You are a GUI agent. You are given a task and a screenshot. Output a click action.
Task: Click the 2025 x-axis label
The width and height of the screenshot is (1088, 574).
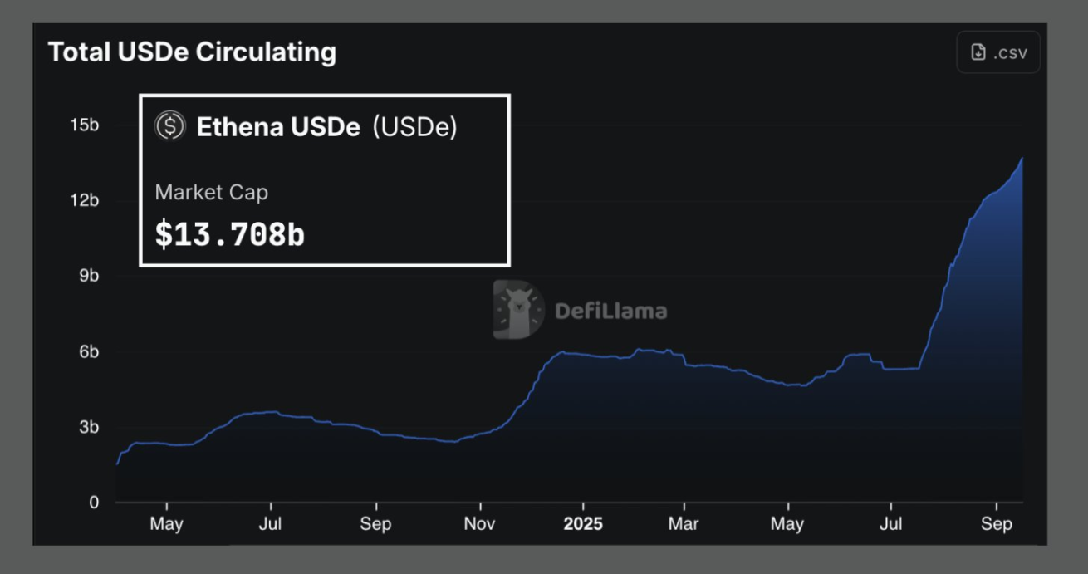coord(582,524)
